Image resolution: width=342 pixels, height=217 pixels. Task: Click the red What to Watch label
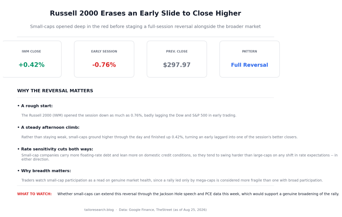coord(34,194)
